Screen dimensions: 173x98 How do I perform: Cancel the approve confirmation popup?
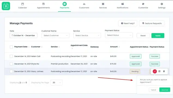[x=153, y=90]
